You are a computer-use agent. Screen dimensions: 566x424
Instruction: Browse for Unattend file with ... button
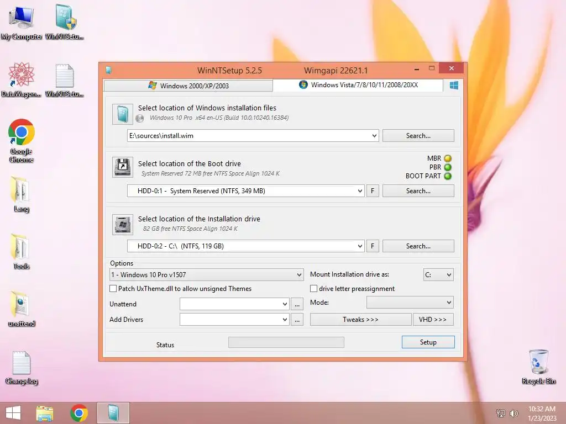297,304
